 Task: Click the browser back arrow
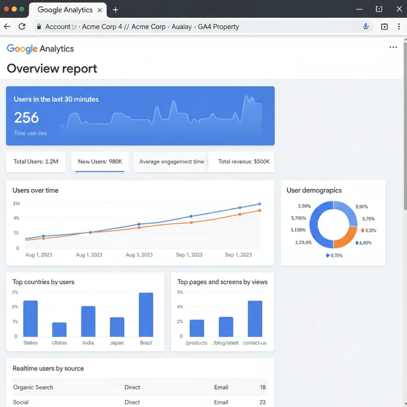[x=7, y=27]
